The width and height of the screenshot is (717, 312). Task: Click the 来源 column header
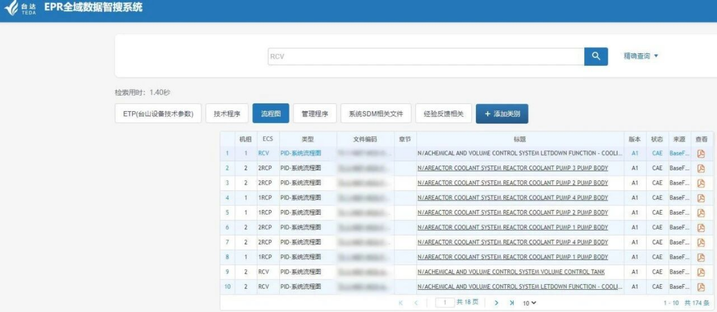click(679, 139)
